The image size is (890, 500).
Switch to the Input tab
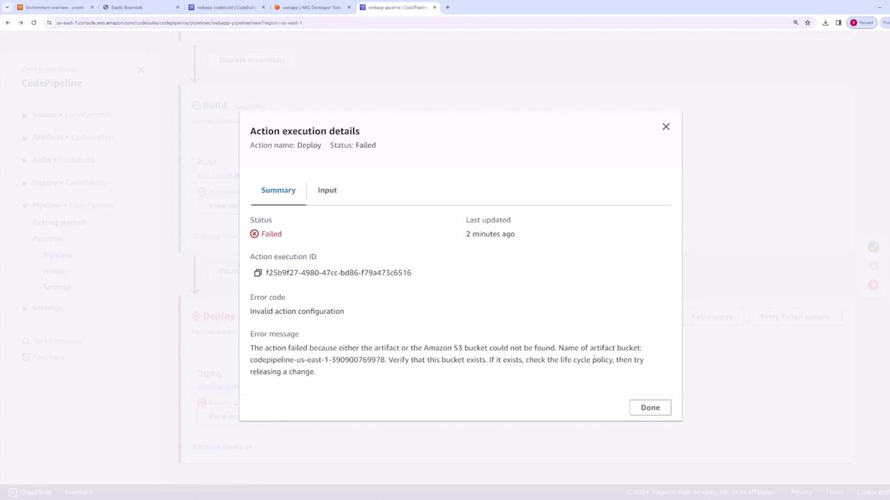point(327,190)
